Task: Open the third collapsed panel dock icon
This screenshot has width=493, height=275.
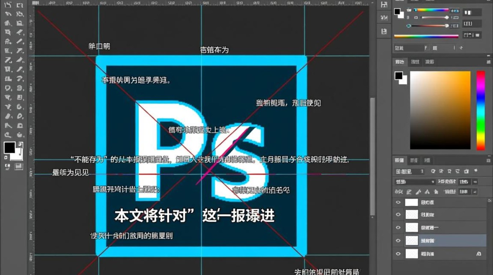Action: click(x=384, y=31)
